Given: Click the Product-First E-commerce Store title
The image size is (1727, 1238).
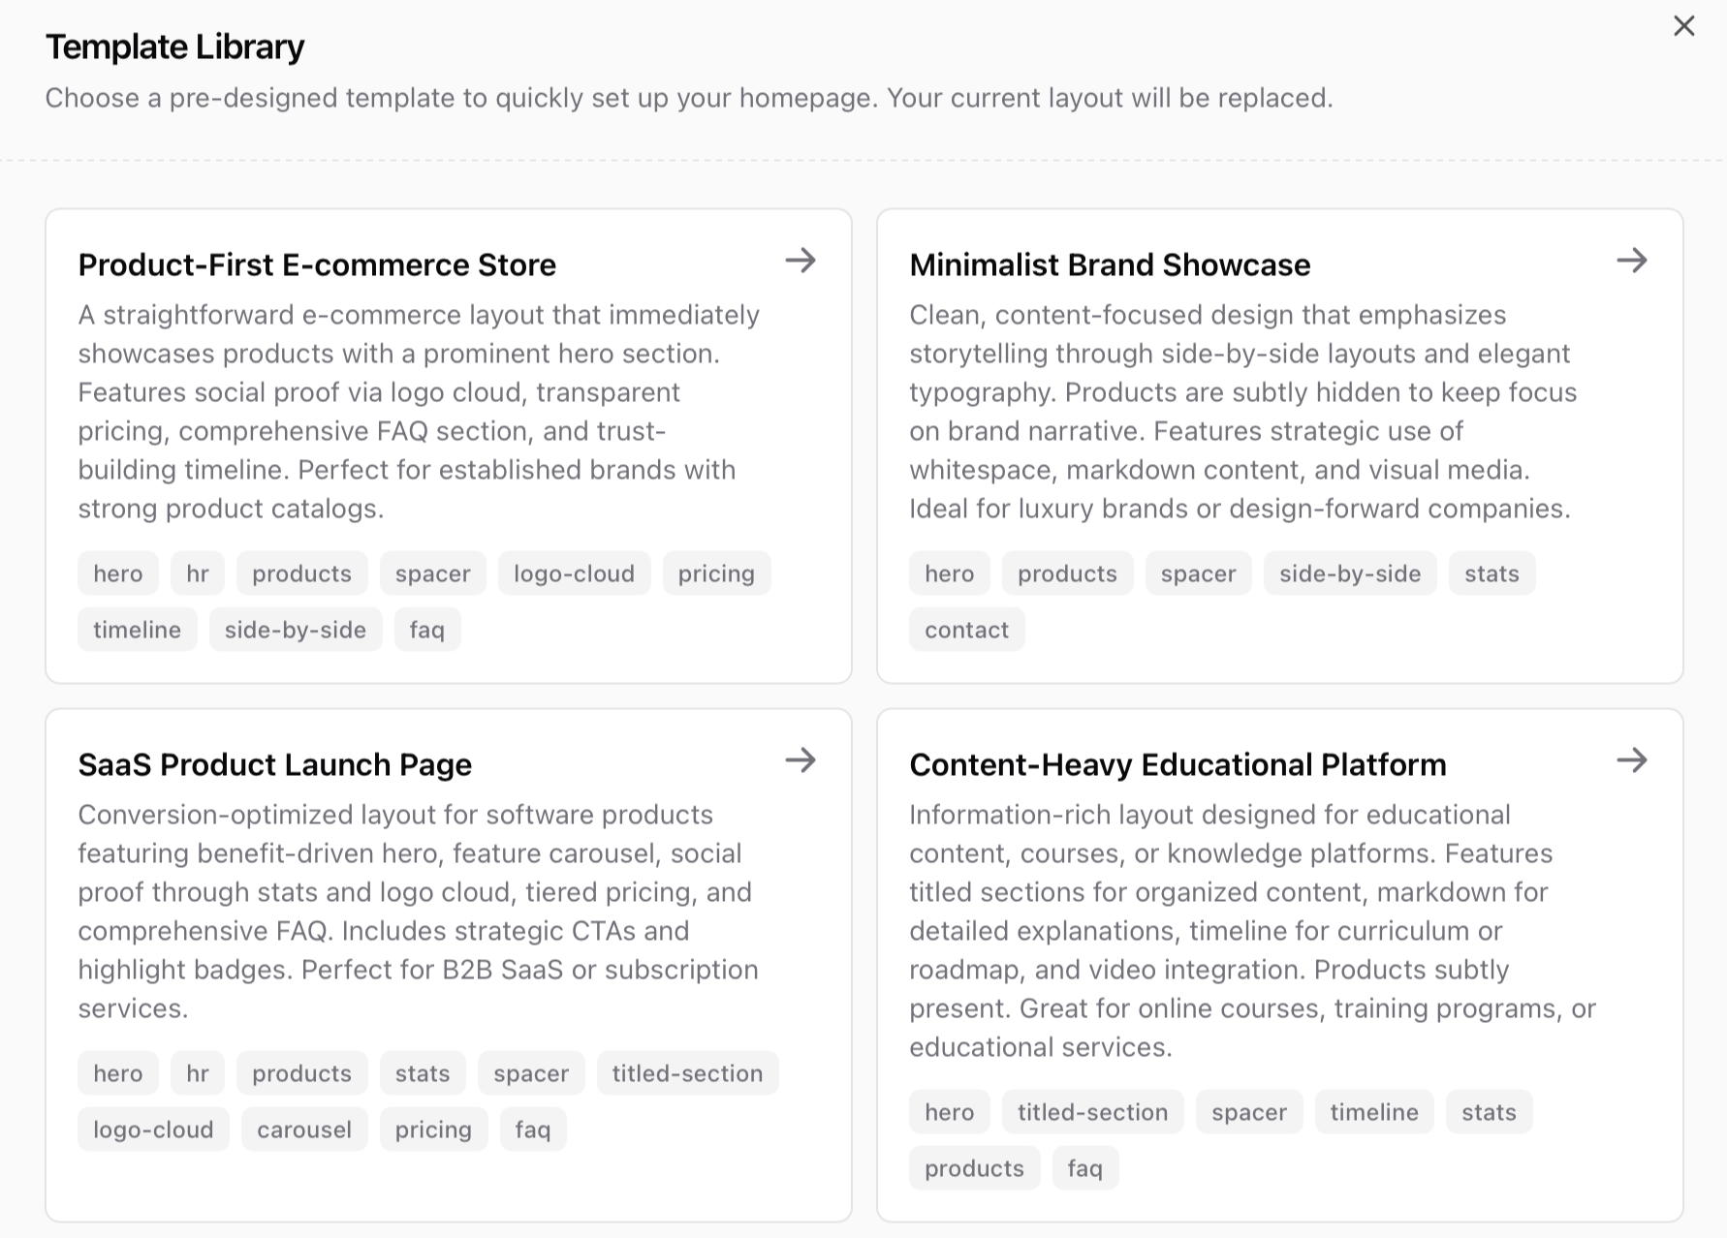Looking at the screenshot, I should click(x=318, y=263).
